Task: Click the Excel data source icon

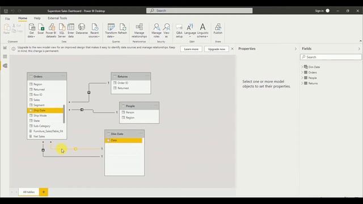Action: pyautogui.click(x=41, y=29)
